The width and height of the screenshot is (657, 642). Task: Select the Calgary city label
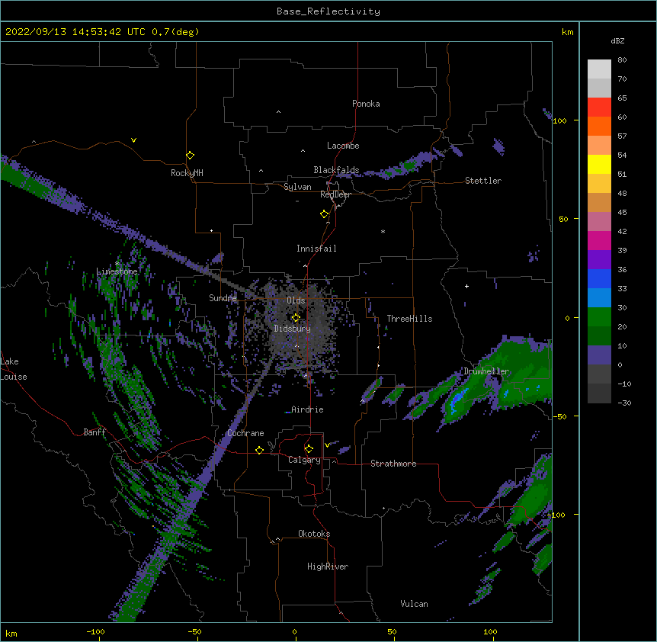click(x=304, y=460)
